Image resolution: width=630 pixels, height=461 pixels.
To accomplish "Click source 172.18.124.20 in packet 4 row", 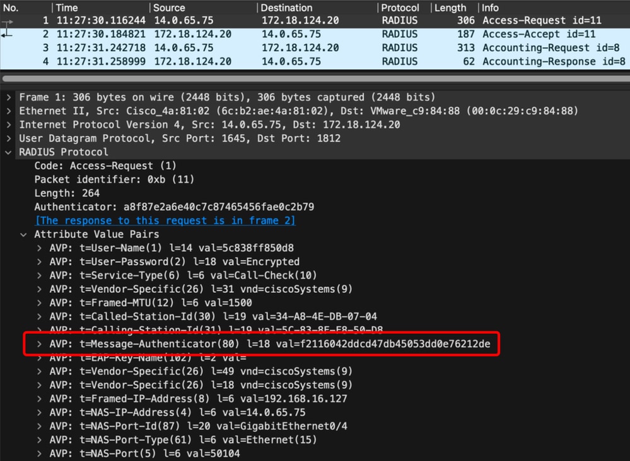I will 193,61.
